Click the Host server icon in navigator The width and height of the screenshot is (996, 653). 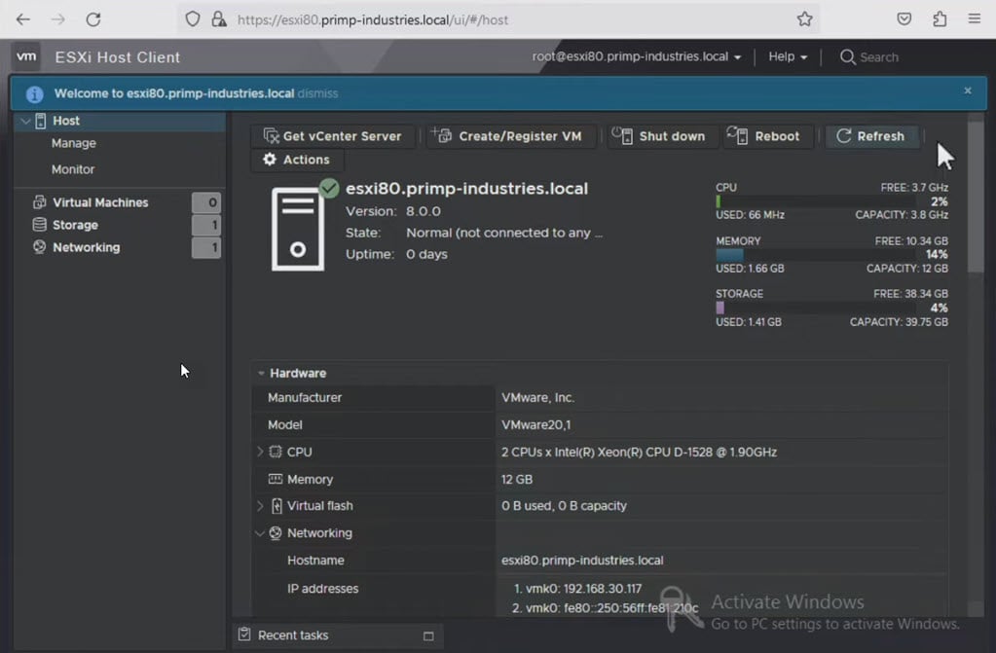[x=41, y=121]
